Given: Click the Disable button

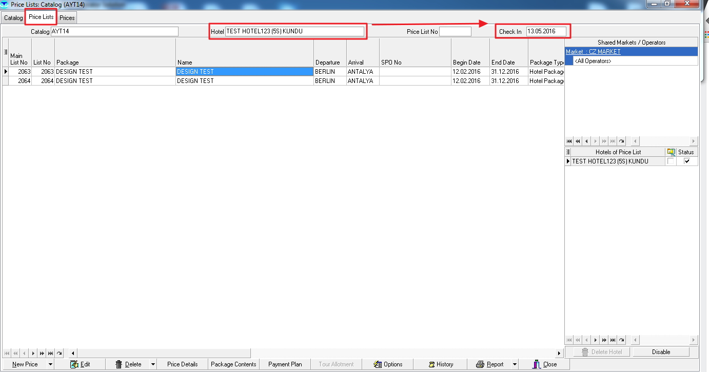Looking at the screenshot, I should pos(661,352).
